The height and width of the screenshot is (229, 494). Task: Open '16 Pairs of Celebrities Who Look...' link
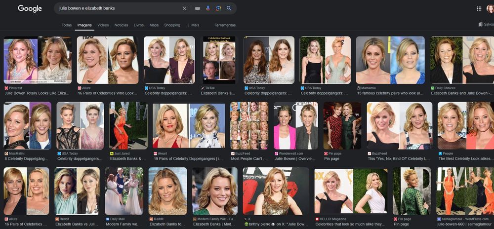pyautogui.click(x=108, y=93)
